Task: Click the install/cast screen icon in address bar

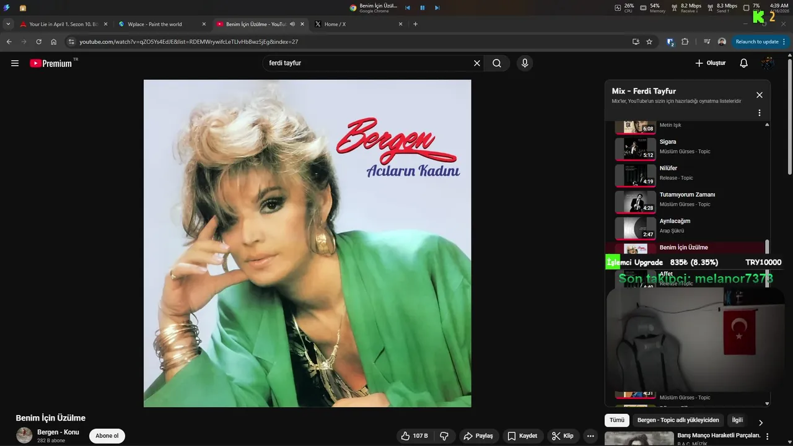Action: (x=636, y=42)
